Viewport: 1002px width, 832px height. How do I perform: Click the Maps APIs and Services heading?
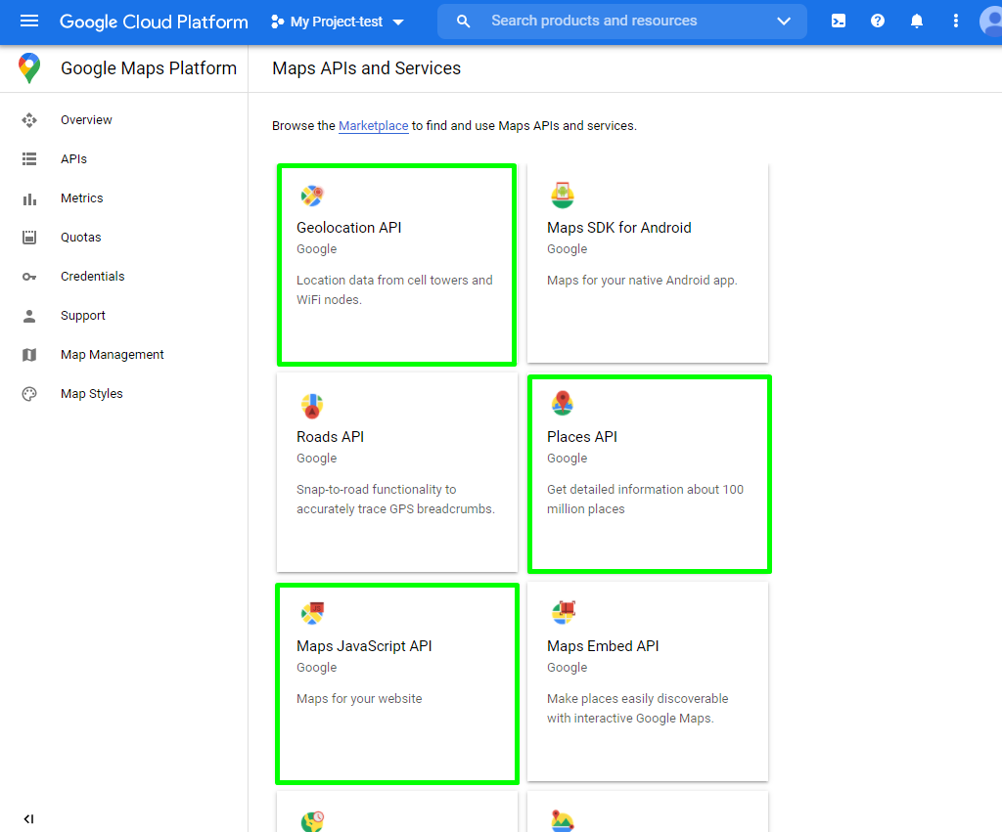(366, 68)
